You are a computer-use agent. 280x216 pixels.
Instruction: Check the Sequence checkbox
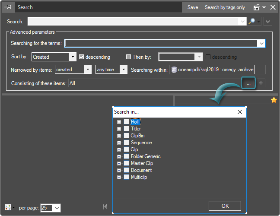(126, 143)
